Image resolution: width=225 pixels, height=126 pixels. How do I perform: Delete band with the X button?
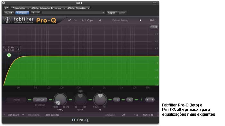[x=130, y=100]
